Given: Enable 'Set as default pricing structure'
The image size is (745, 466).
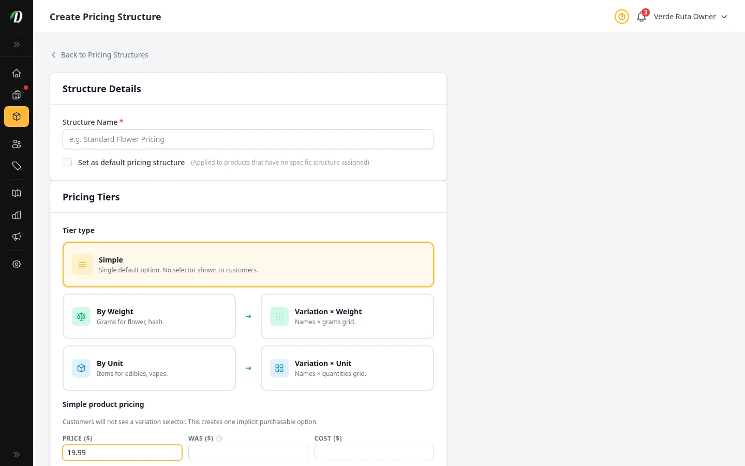Looking at the screenshot, I should (67, 162).
